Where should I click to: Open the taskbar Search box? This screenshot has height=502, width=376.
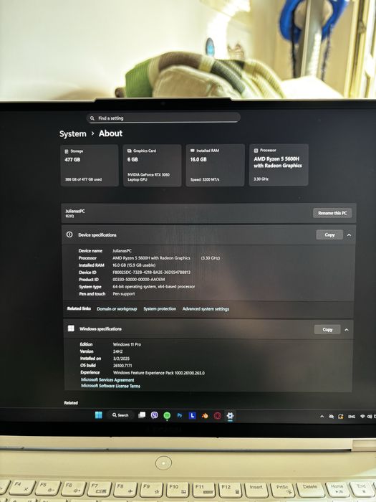click(120, 415)
